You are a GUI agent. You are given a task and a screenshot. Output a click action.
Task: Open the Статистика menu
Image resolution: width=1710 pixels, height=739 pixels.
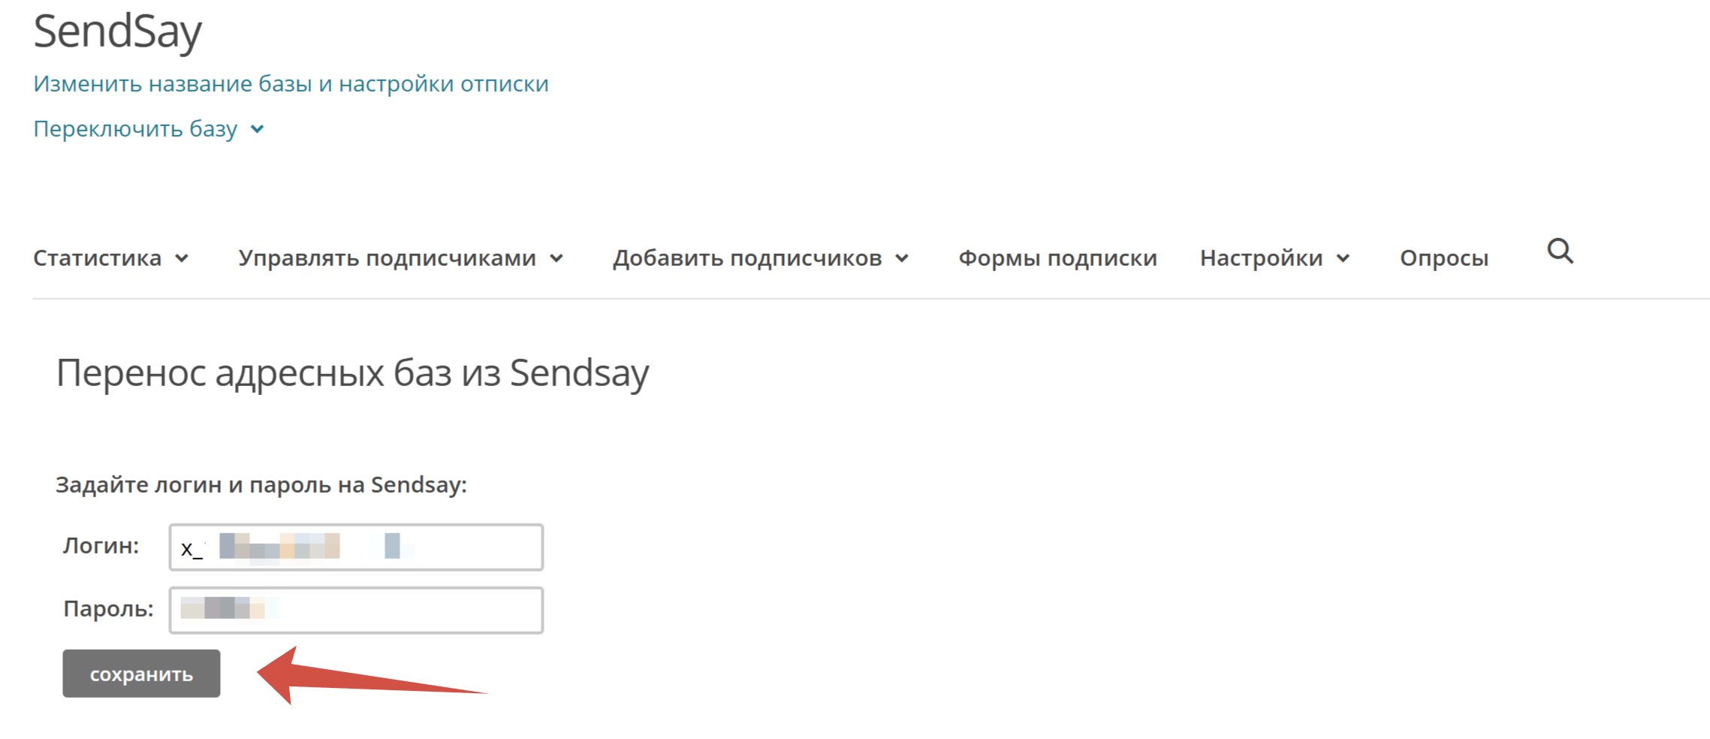pyautogui.click(x=98, y=258)
